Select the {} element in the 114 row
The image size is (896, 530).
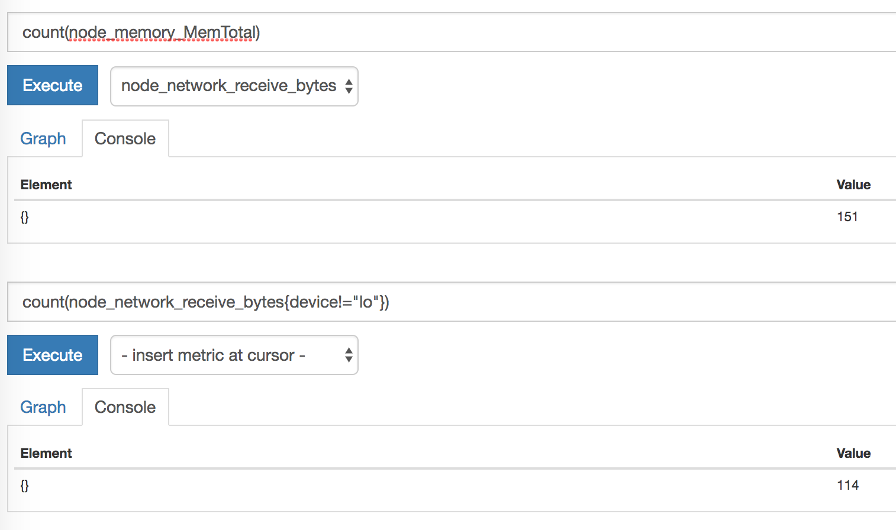pyautogui.click(x=24, y=486)
